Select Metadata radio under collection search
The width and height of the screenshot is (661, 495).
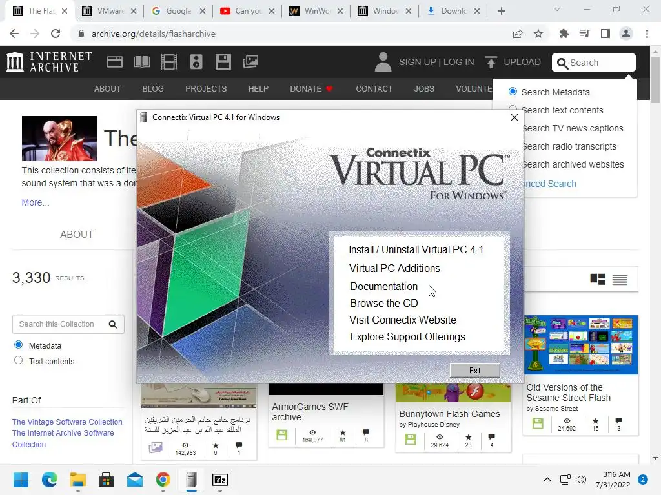(18, 345)
